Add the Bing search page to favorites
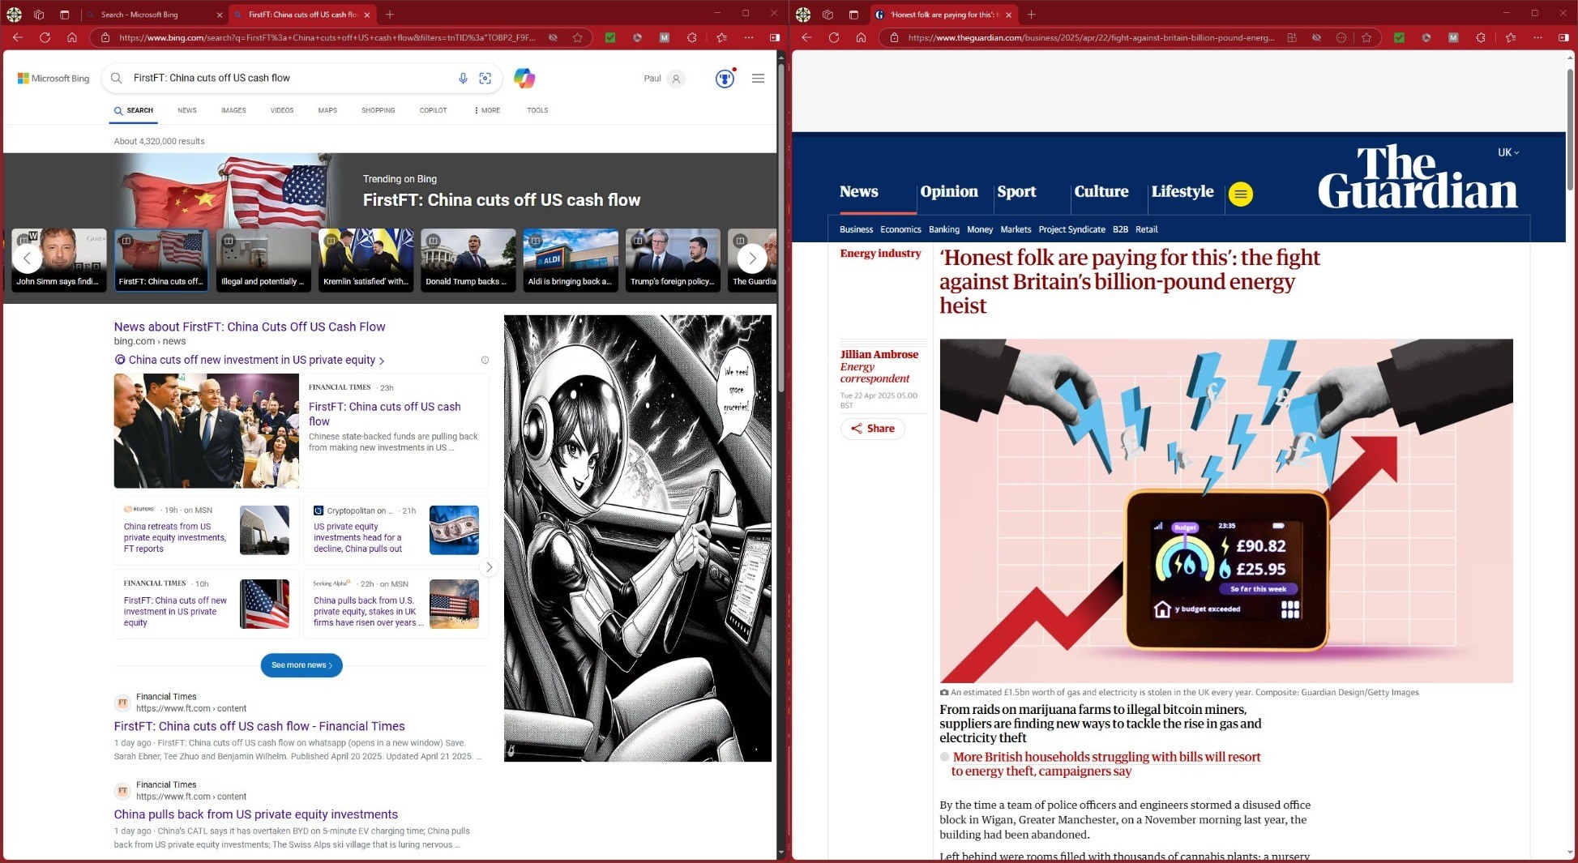 tap(578, 37)
